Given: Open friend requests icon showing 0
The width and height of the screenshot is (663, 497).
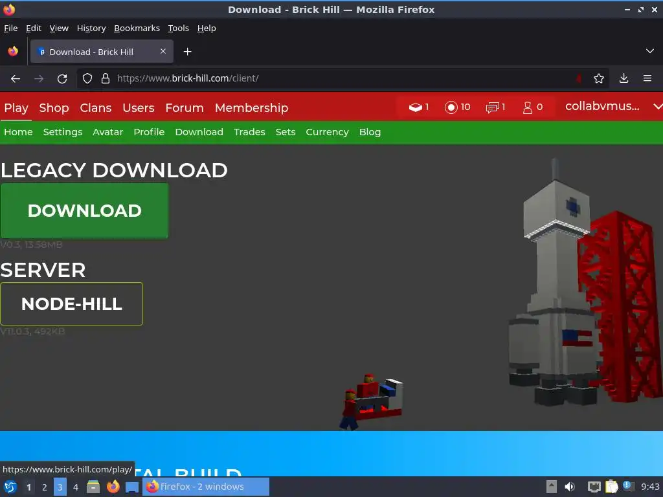Looking at the screenshot, I should 533,107.
